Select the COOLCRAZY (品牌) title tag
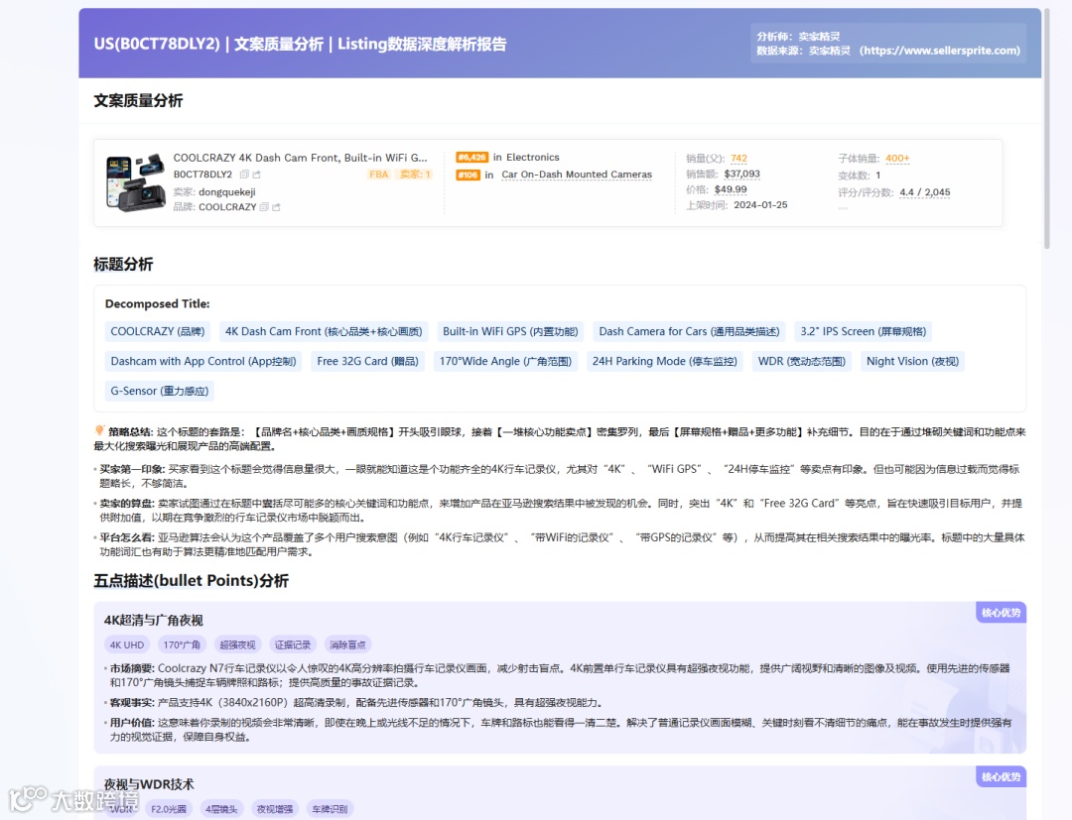This screenshot has height=820, width=1072. click(x=157, y=332)
